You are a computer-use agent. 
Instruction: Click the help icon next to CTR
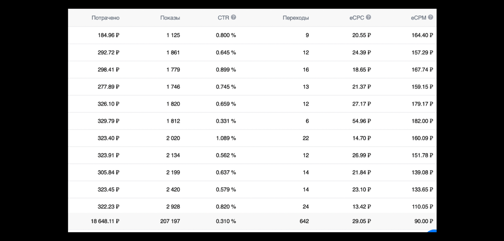point(233,17)
